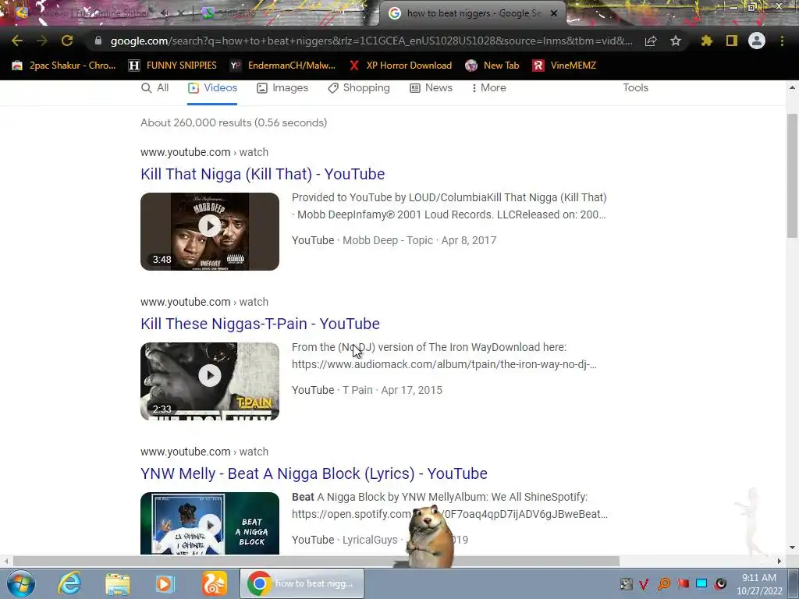Click youtube.com › watch above YNW Melly result
The image size is (799, 599).
[204, 452]
